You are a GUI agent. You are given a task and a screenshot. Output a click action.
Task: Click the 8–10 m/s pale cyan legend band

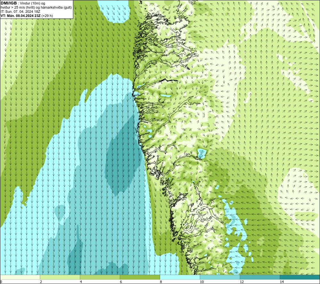click(x=180, y=277)
